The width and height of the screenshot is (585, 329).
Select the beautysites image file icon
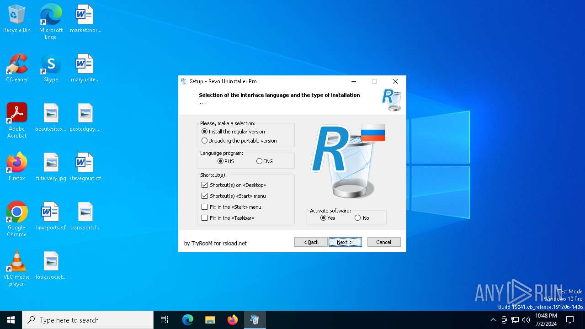pyautogui.click(x=51, y=118)
